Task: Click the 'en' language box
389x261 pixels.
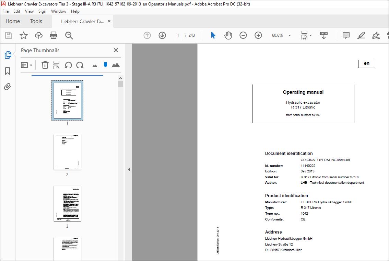Action: [367, 64]
